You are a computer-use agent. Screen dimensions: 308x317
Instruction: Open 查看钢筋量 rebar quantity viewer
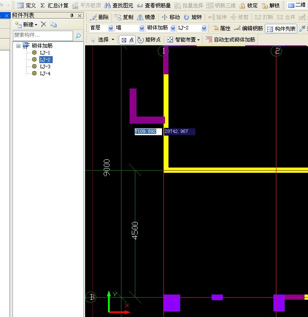click(x=153, y=6)
